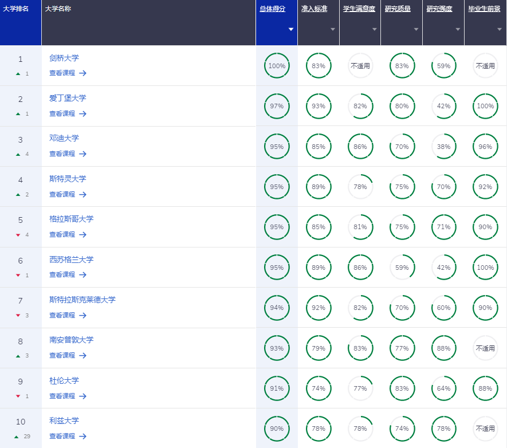Click 78% student satisfaction circle for 斯特灵大学
This screenshot has width=507, height=448.
(x=360, y=187)
